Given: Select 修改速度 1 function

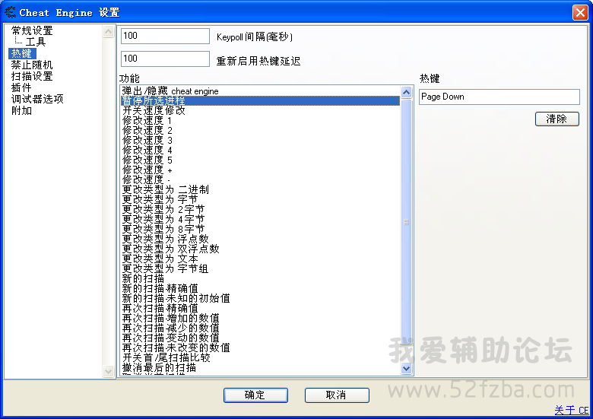Looking at the screenshot, I should pyautogui.click(x=260, y=121).
